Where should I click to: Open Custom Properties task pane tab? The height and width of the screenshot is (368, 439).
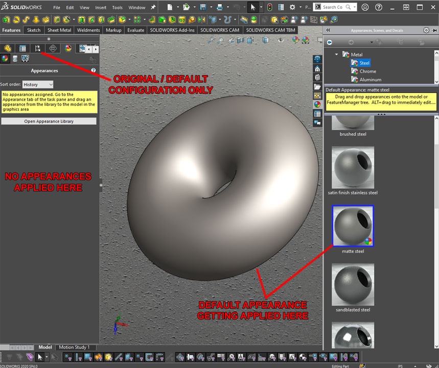(x=317, y=114)
